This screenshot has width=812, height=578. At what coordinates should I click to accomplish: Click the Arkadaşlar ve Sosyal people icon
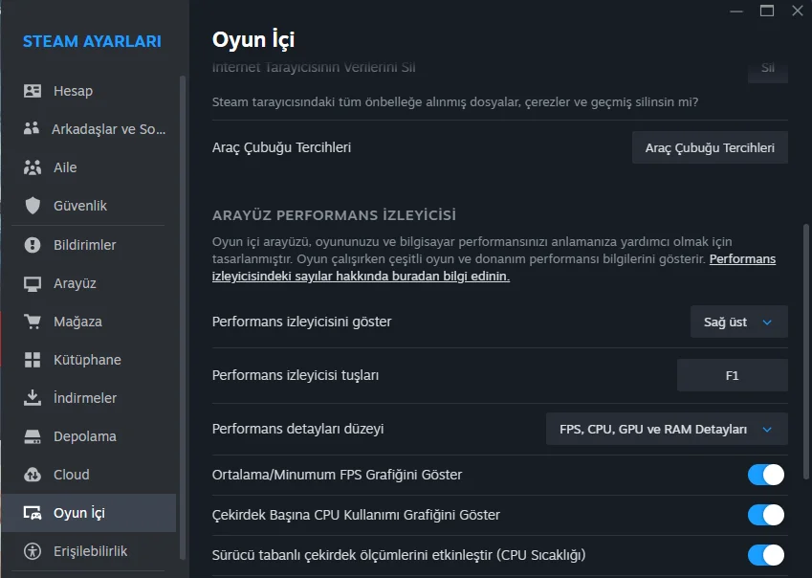tap(31, 128)
